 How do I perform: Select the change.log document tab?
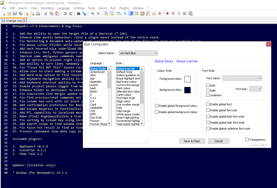[13, 21]
